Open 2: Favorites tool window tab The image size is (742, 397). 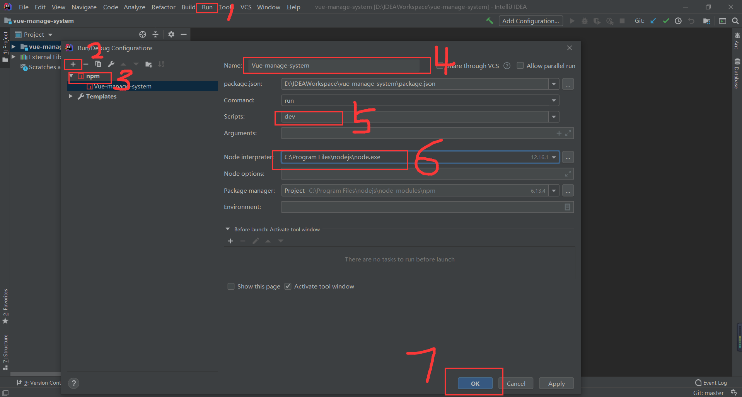tap(5, 306)
